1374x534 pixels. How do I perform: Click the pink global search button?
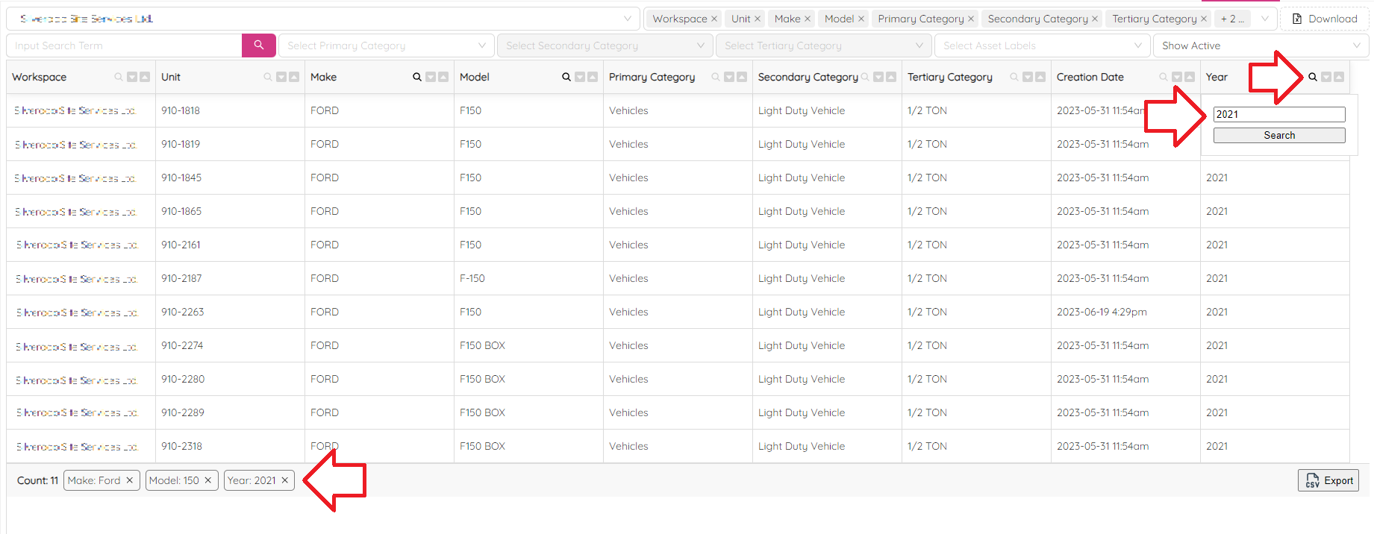coord(258,45)
